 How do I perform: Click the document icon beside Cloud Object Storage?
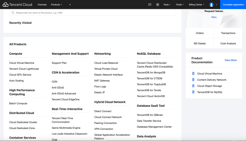193,86
